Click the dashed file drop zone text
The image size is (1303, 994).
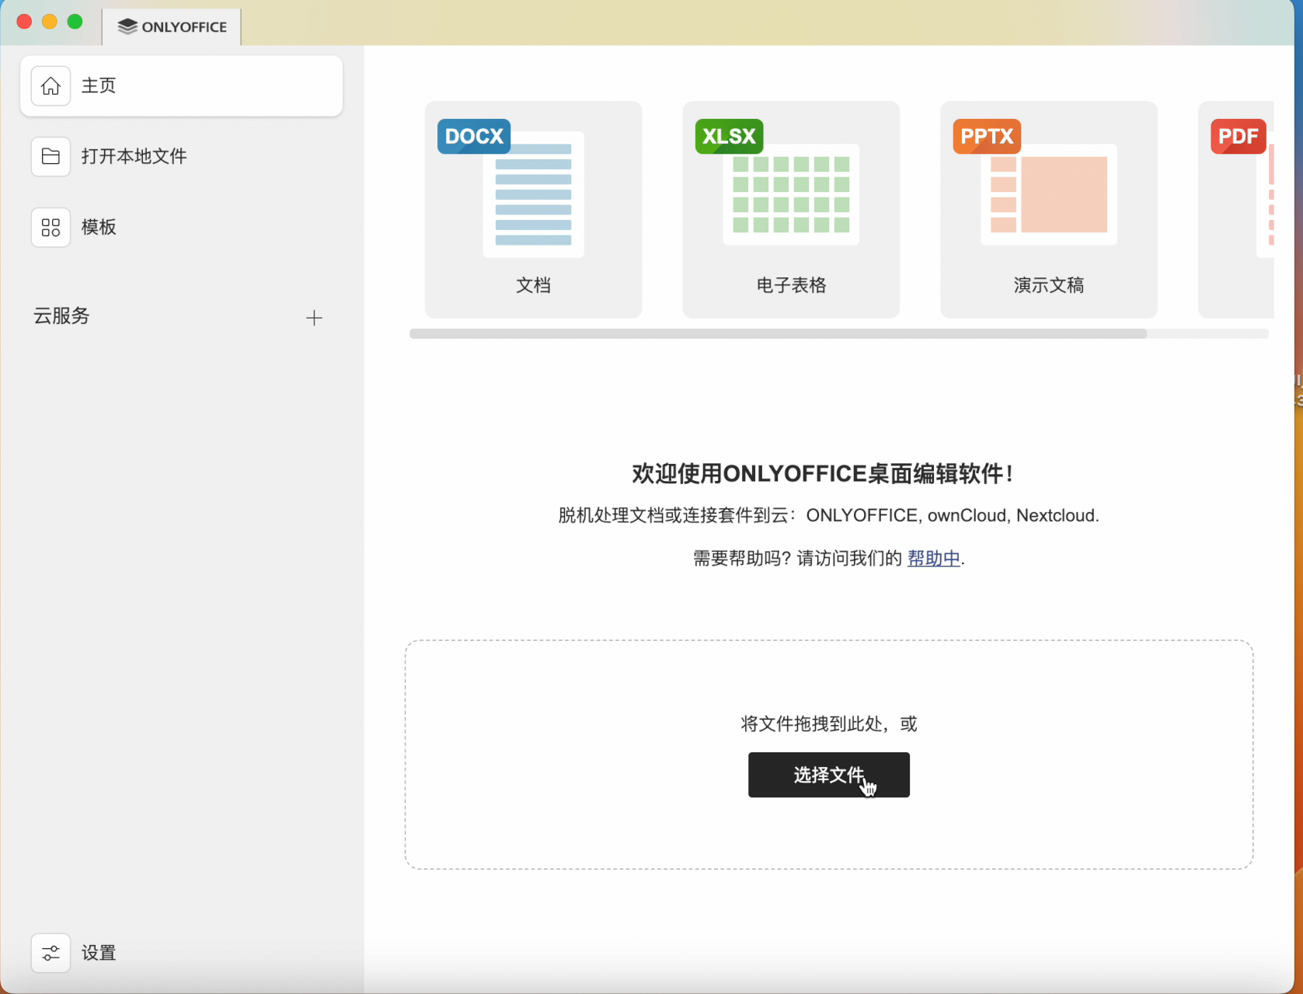click(828, 724)
